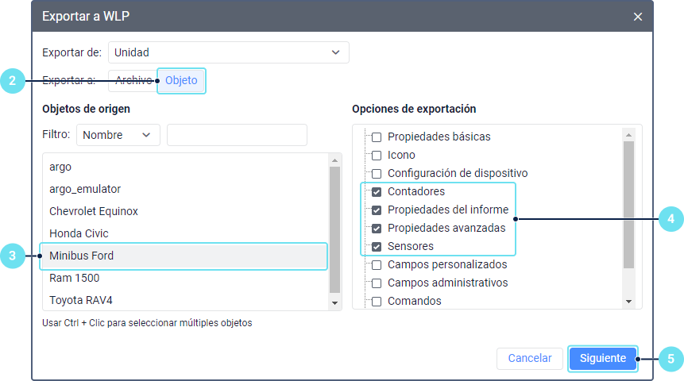Click the filter text input field
This screenshot has height=381, width=684.
tap(237, 135)
